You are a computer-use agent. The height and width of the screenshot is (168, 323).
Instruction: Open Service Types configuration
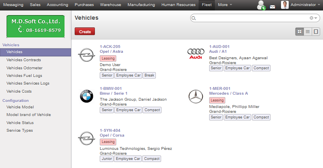[x=19, y=131]
